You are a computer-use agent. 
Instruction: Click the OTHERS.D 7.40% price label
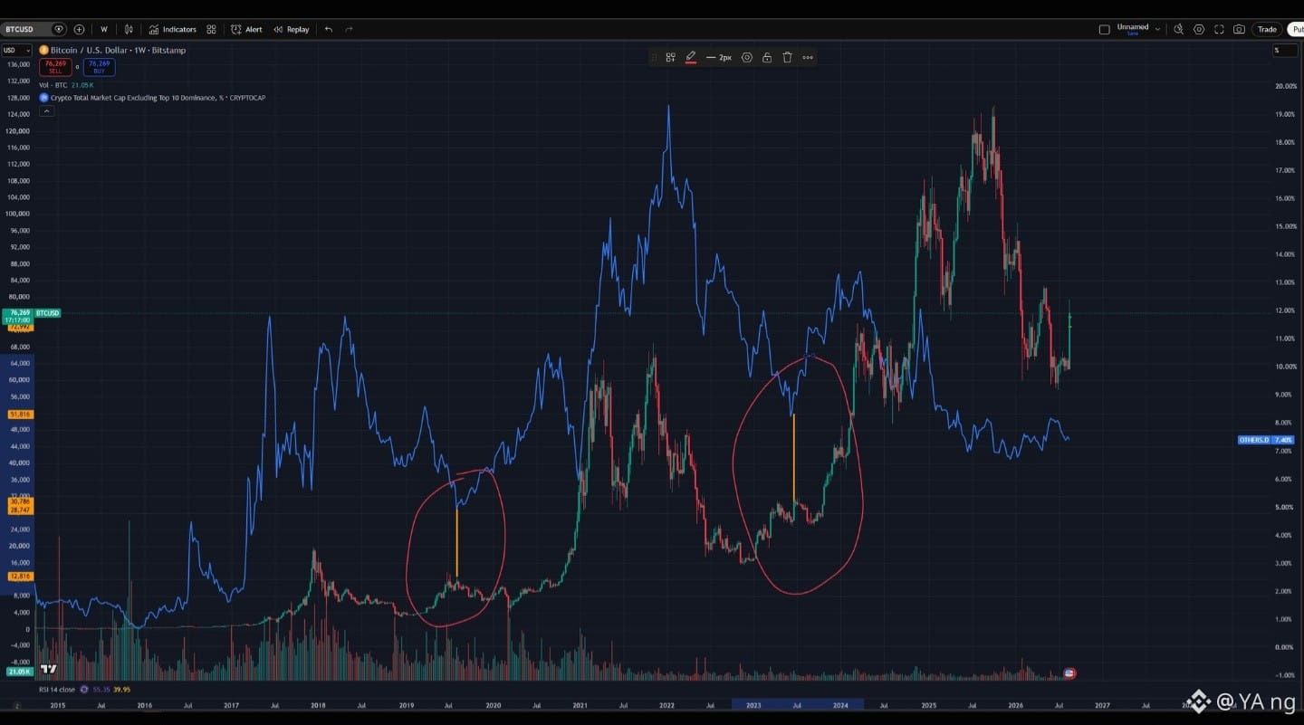click(1266, 440)
